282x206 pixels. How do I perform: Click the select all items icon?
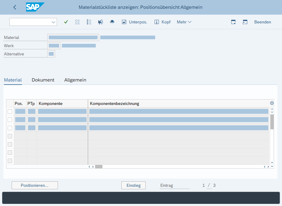pos(77,22)
